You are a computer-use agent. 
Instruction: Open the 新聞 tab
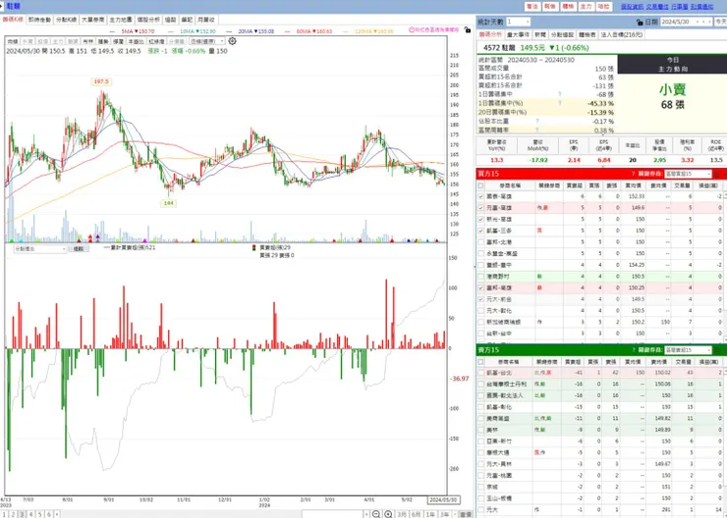tap(539, 34)
